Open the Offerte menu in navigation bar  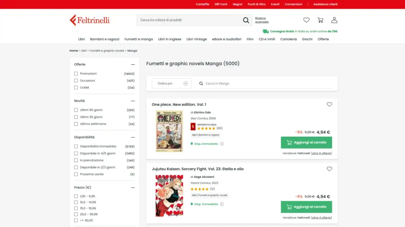click(x=323, y=39)
